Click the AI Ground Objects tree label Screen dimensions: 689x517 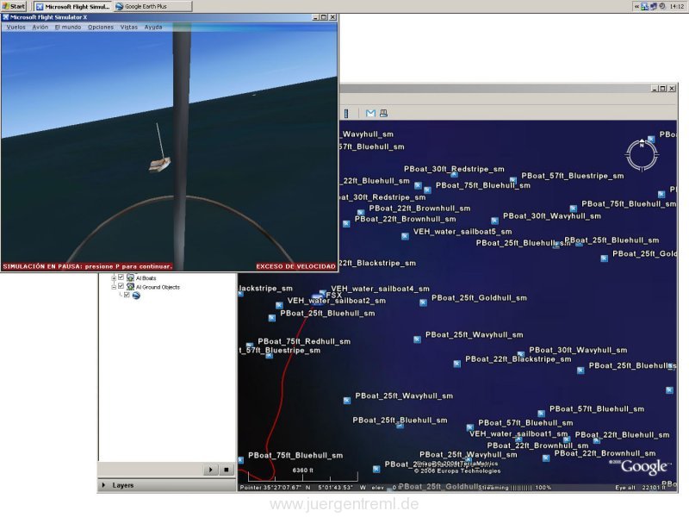[158, 287]
